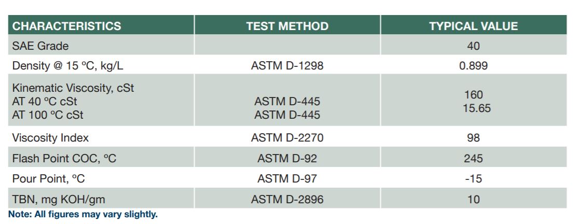Click the note about figures varying slightly
Image resolution: width=582 pixels, height=224 pixels.
83,214
